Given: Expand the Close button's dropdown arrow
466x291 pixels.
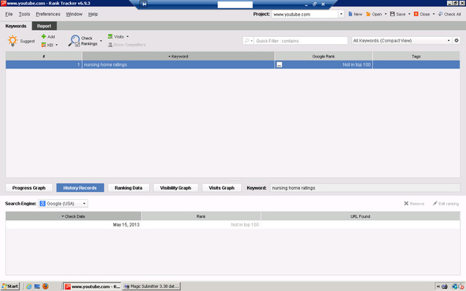Looking at the screenshot, I should pyautogui.click(x=434, y=14).
